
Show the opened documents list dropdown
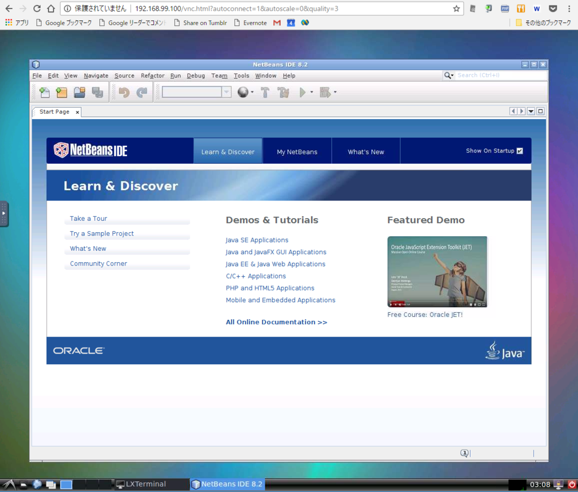(531, 111)
